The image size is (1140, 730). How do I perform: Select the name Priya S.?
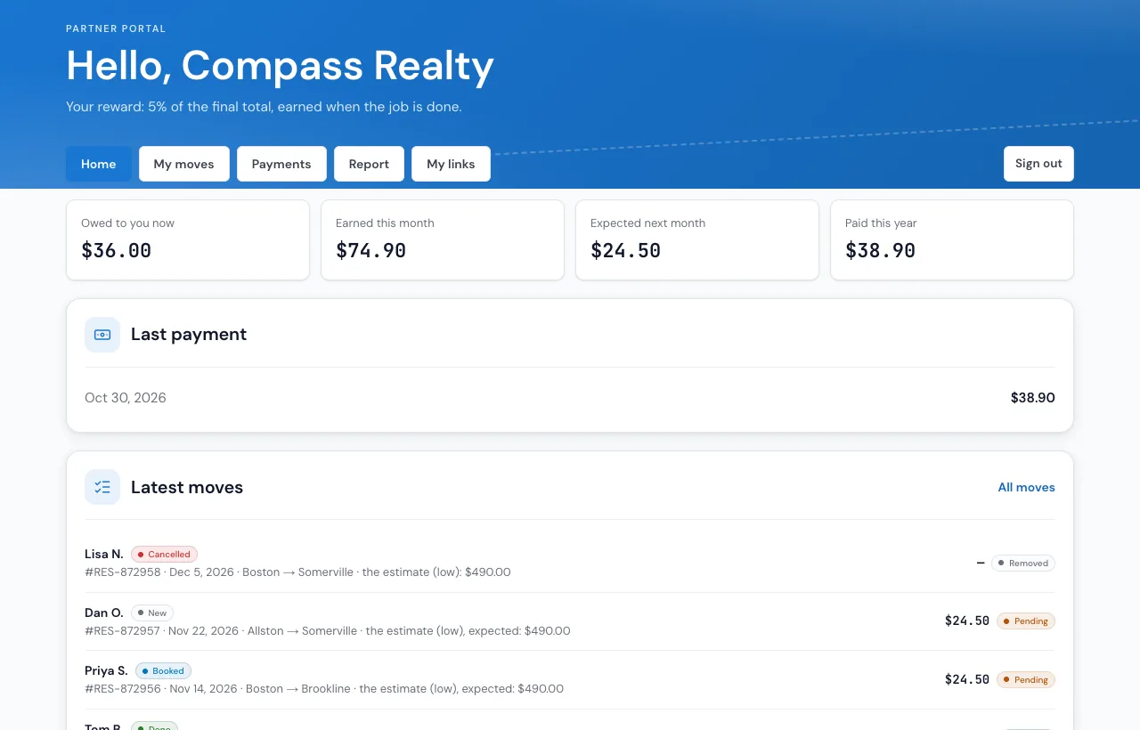pos(106,671)
